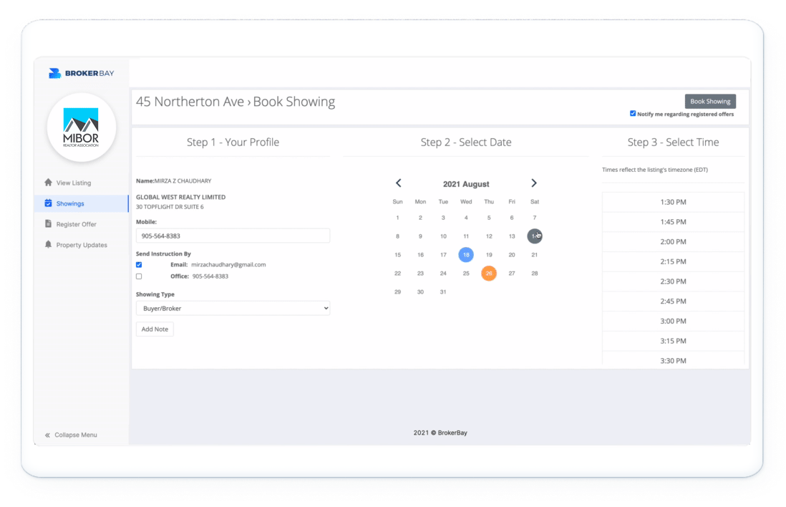The width and height of the screenshot is (786, 507).
Task: Open the Showing Type dropdown
Action: pyautogui.click(x=233, y=308)
